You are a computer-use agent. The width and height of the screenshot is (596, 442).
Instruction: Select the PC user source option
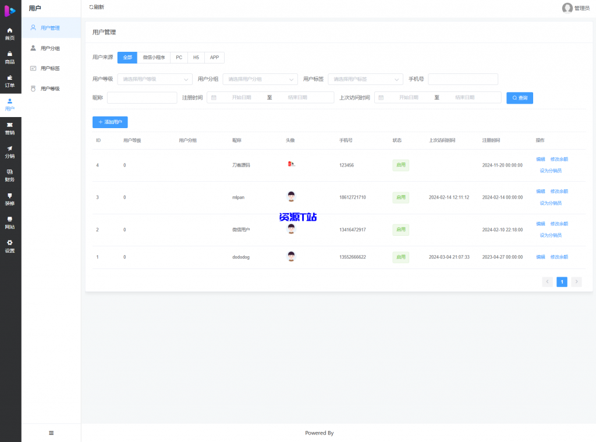click(179, 58)
